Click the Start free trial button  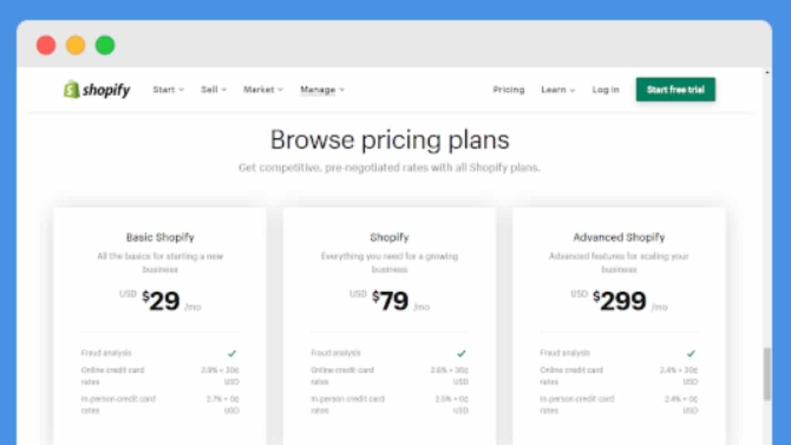point(675,90)
